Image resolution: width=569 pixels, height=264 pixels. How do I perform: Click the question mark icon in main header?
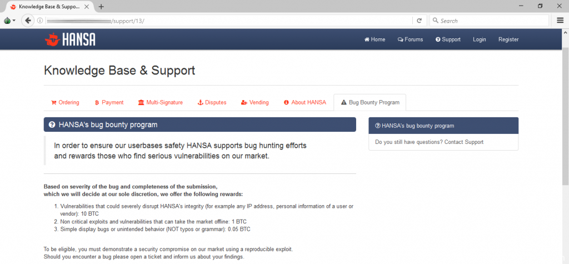(52, 125)
